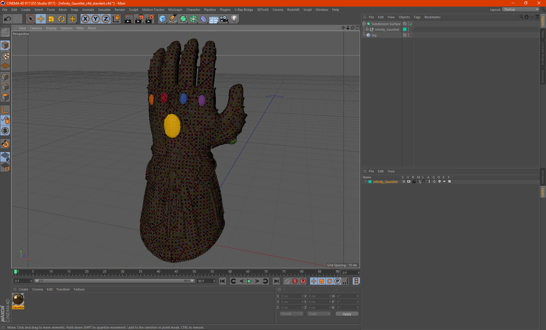Screen dimensions: 546x330
Task: Click the end frame 90 F field
Action: pos(206,281)
